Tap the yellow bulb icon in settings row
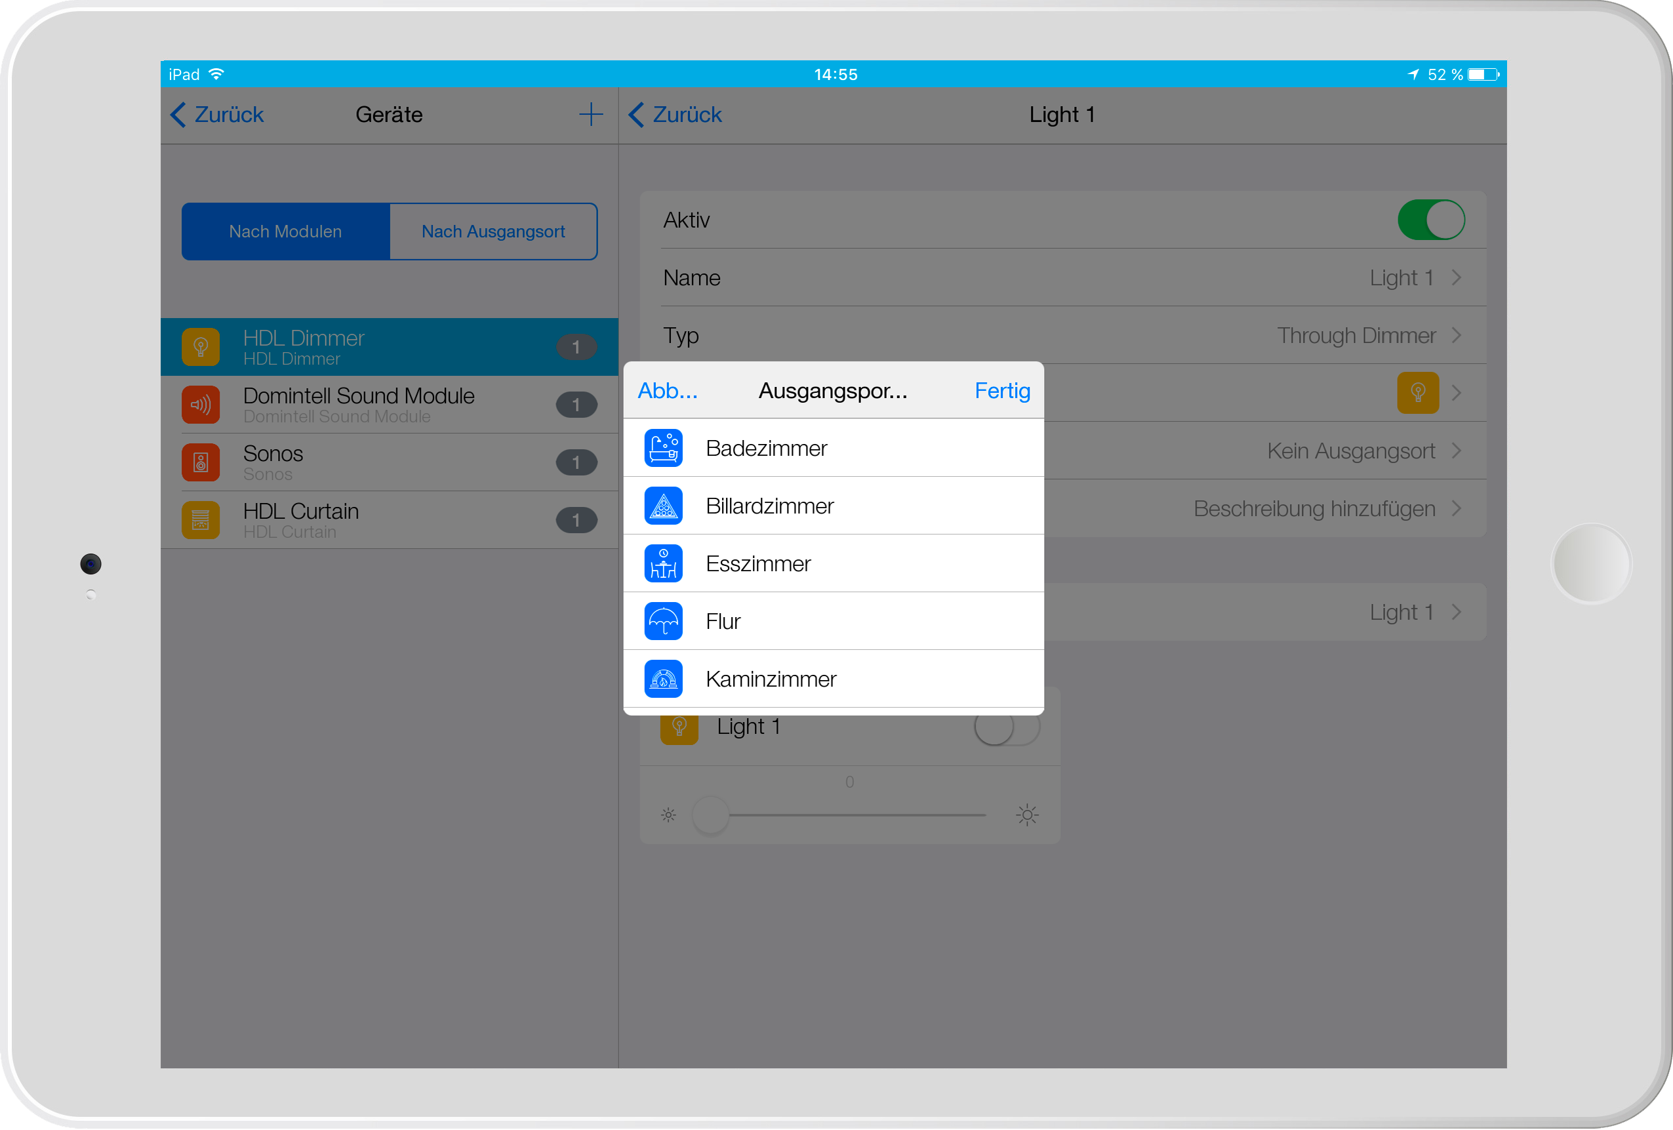This screenshot has width=1673, height=1130. [x=1417, y=392]
